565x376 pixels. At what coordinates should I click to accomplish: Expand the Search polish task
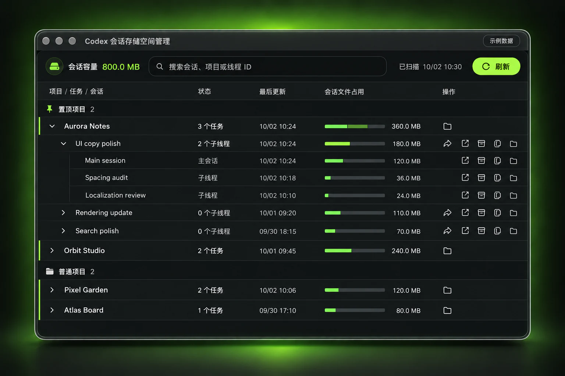(x=63, y=231)
